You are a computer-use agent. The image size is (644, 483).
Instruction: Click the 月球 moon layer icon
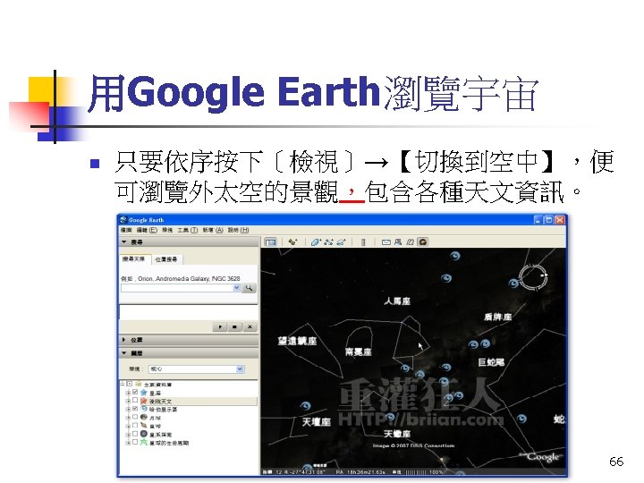click(144, 418)
